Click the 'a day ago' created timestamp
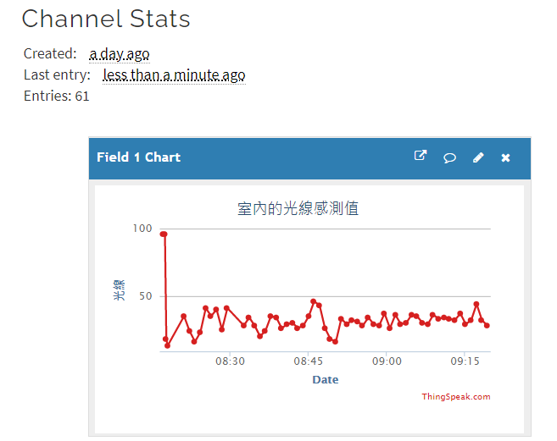The image size is (557, 441). 120,54
